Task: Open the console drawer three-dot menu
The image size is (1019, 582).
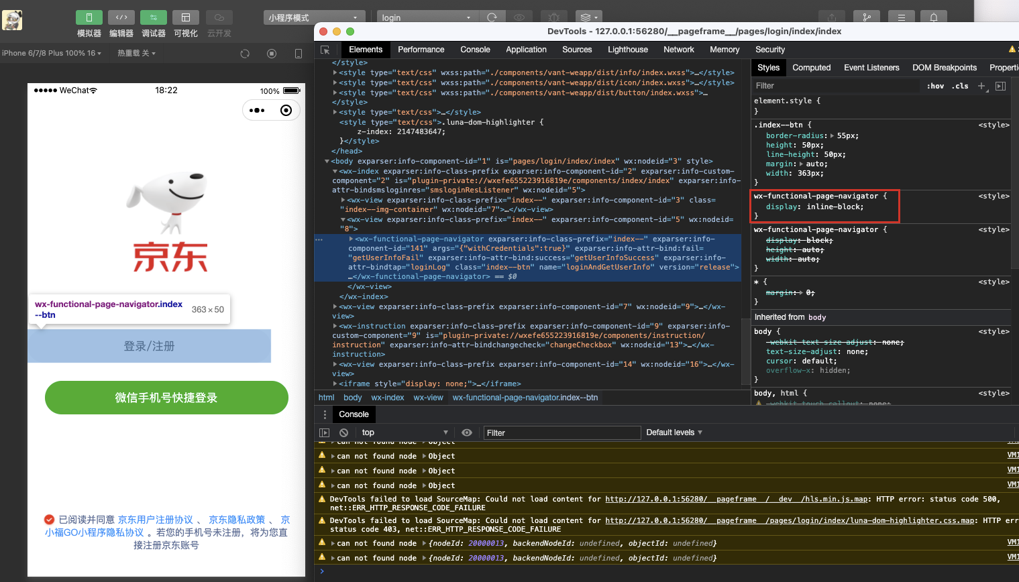Action: [x=325, y=414]
